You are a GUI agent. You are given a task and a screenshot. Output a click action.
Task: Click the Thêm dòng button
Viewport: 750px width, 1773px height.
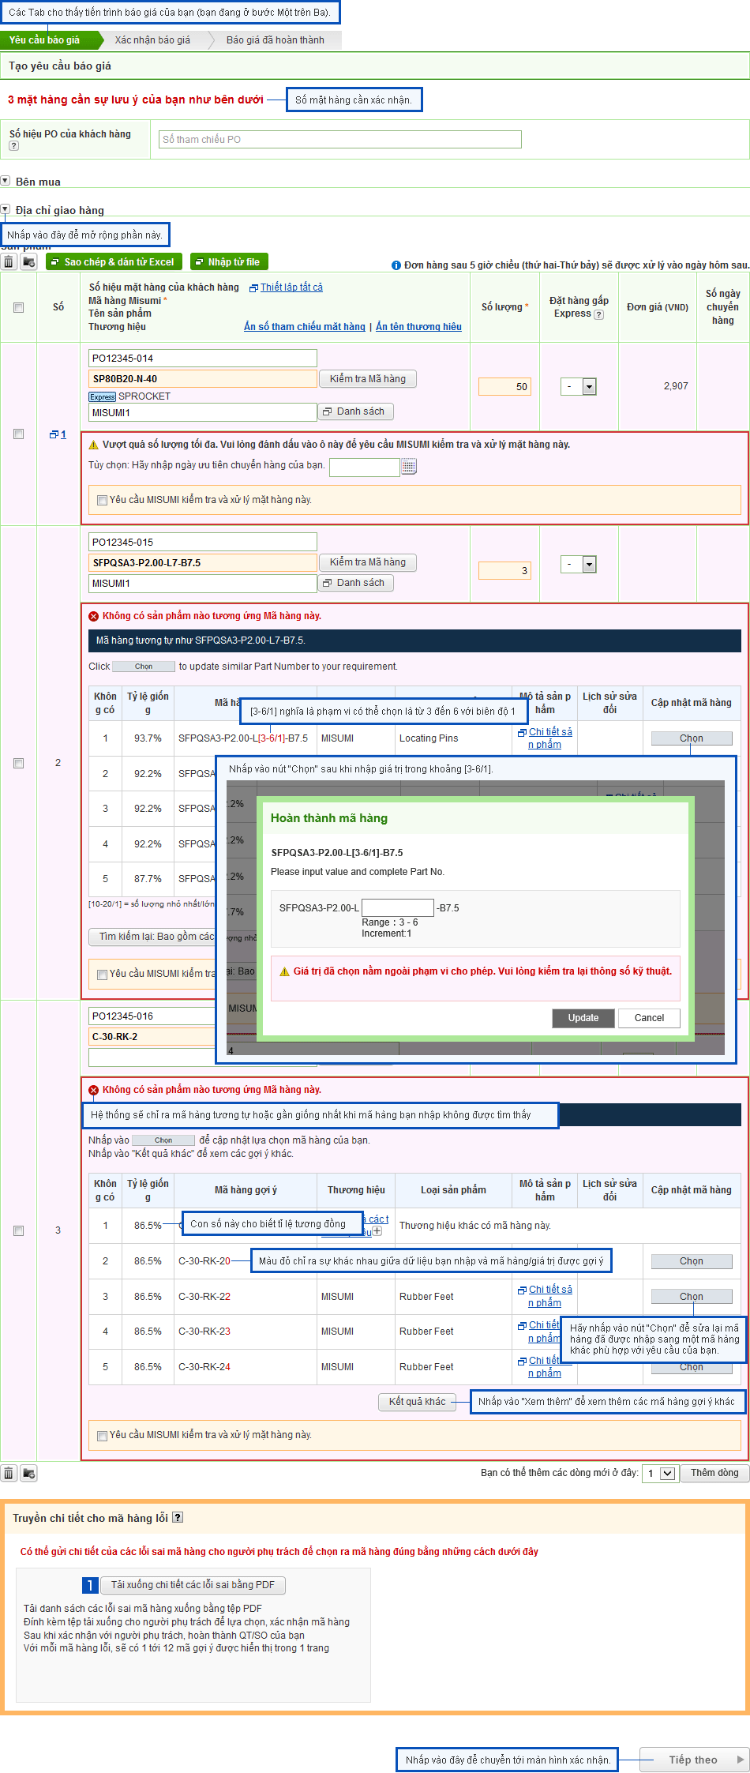pyautogui.click(x=714, y=1473)
